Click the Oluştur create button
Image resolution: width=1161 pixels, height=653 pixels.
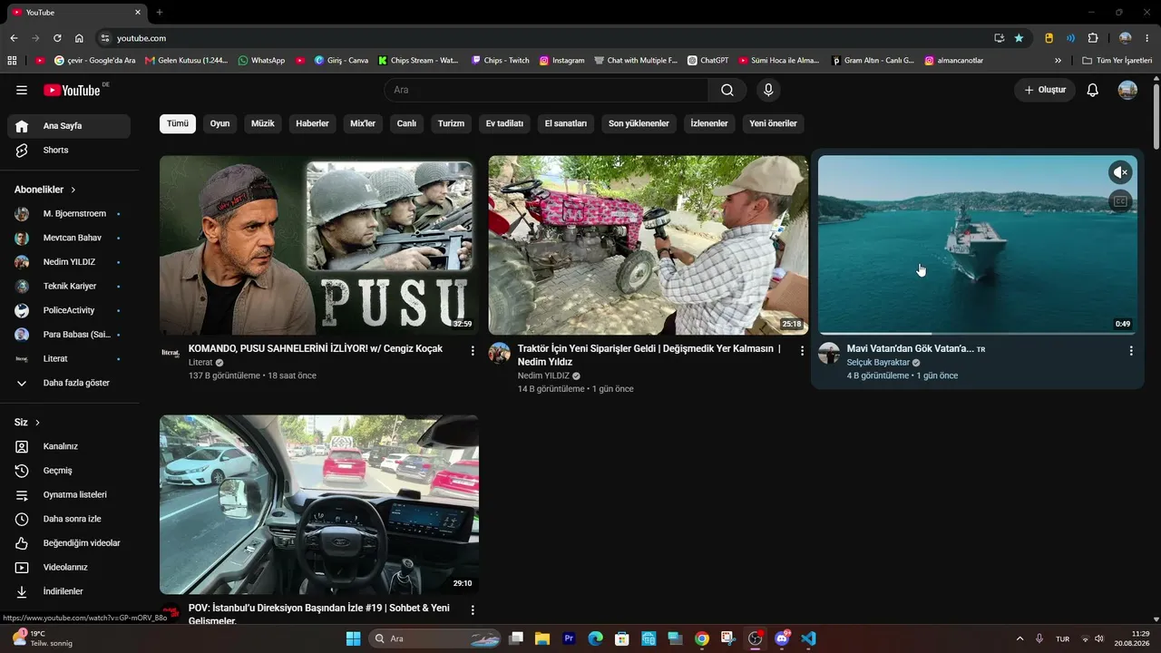coord(1045,90)
